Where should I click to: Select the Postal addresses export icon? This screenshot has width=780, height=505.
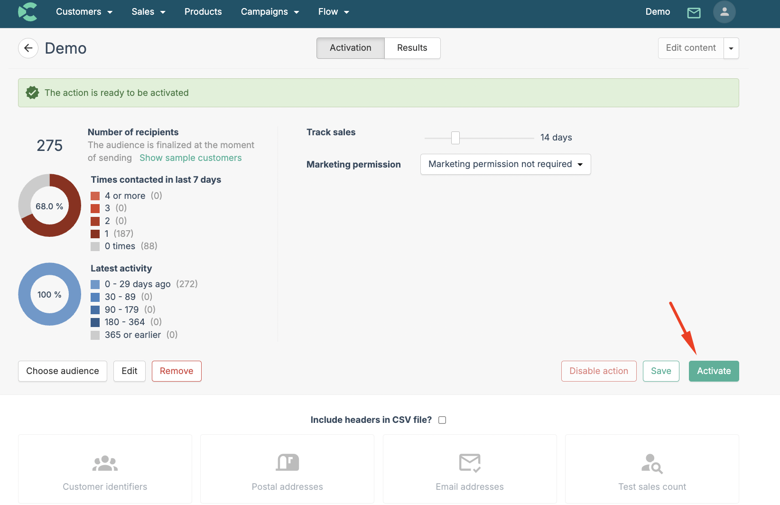point(287,463)
